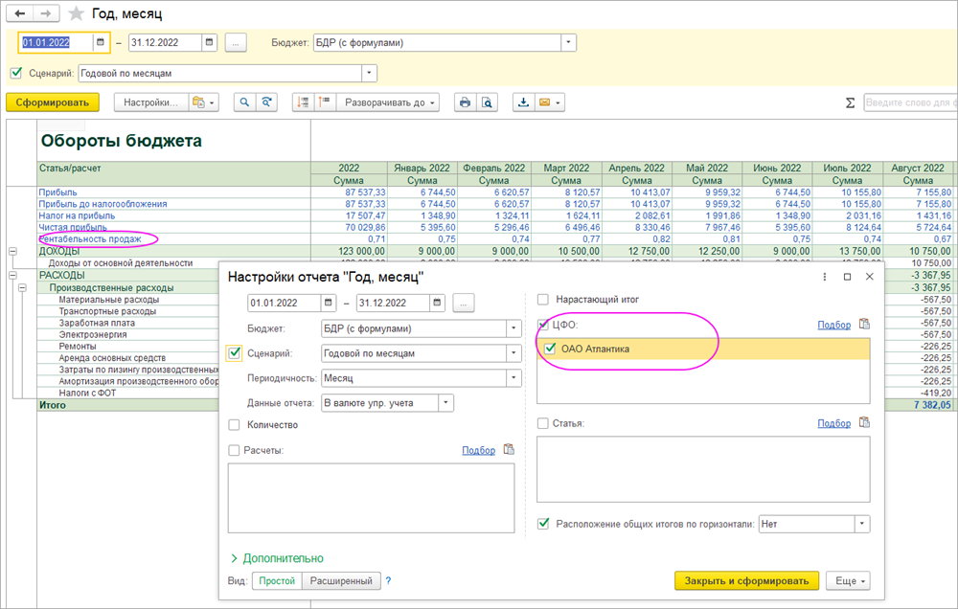Click the save report download icon
Viewport: 958px width, 609px height.
[x=523, y=102]
